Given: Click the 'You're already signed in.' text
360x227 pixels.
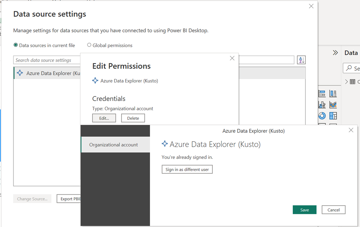Looking at the screenshot, I should [x=187, y=157].
